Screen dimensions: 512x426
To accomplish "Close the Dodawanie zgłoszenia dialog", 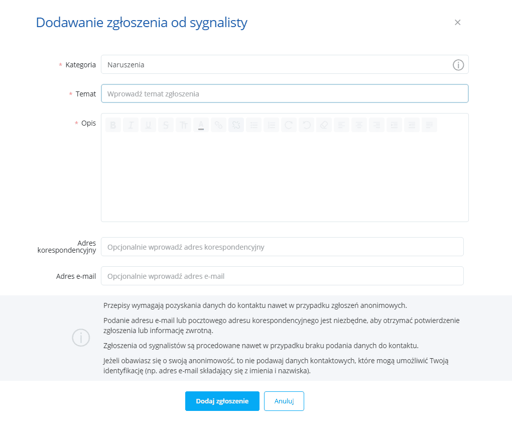I will [x=457, y=22].
